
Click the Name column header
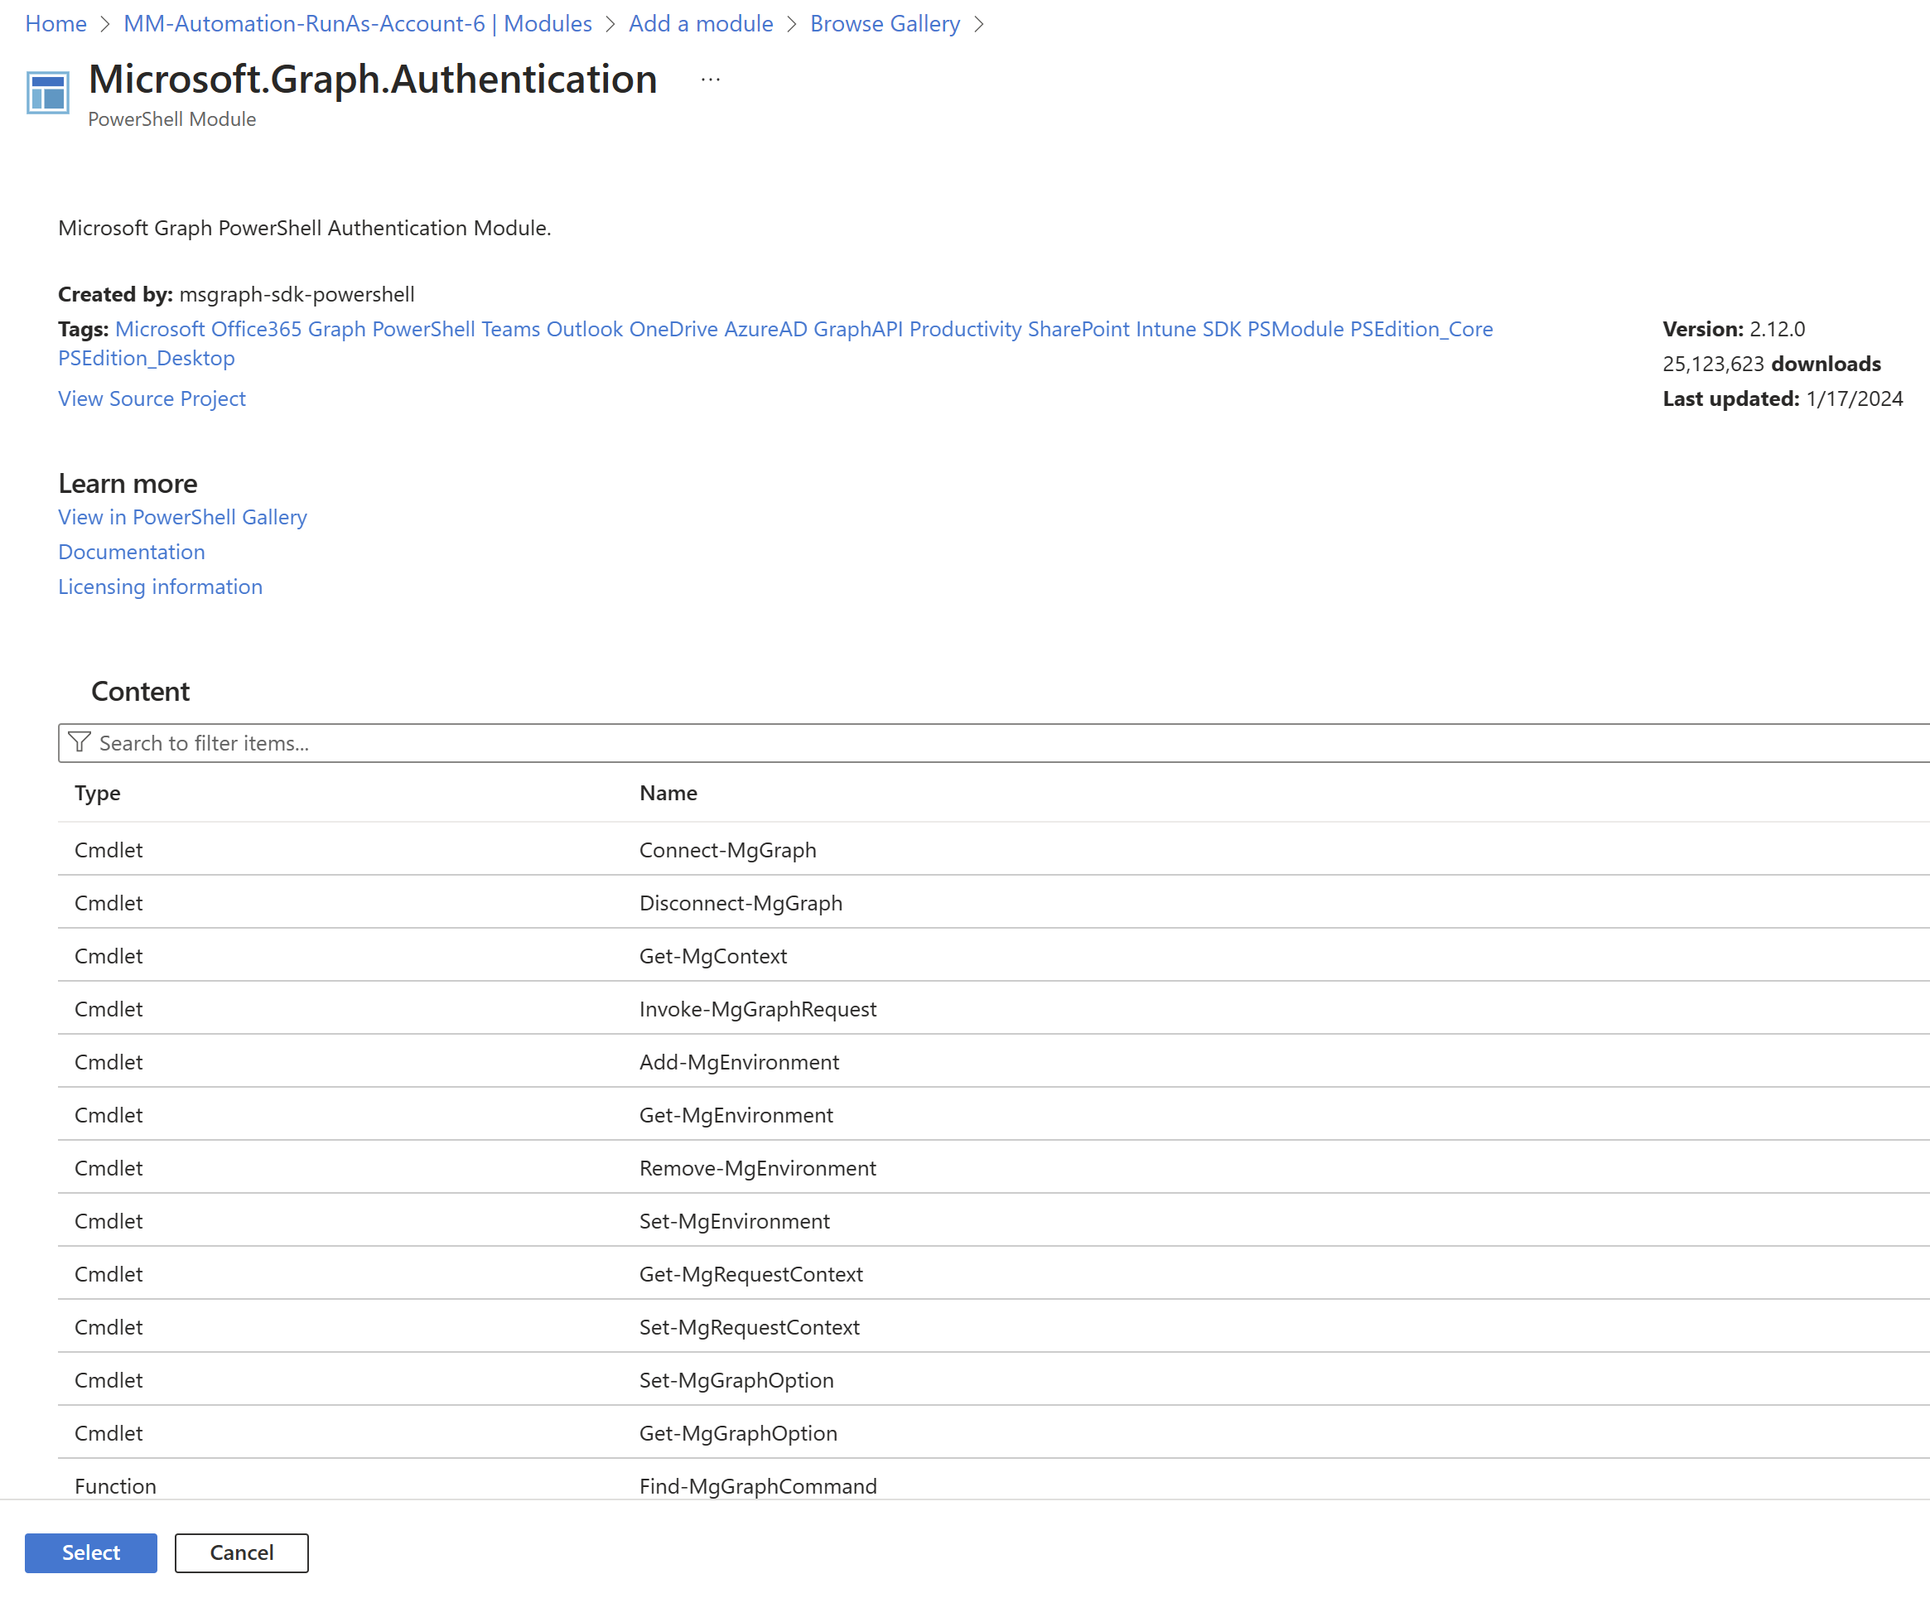(x=668, y=792)
